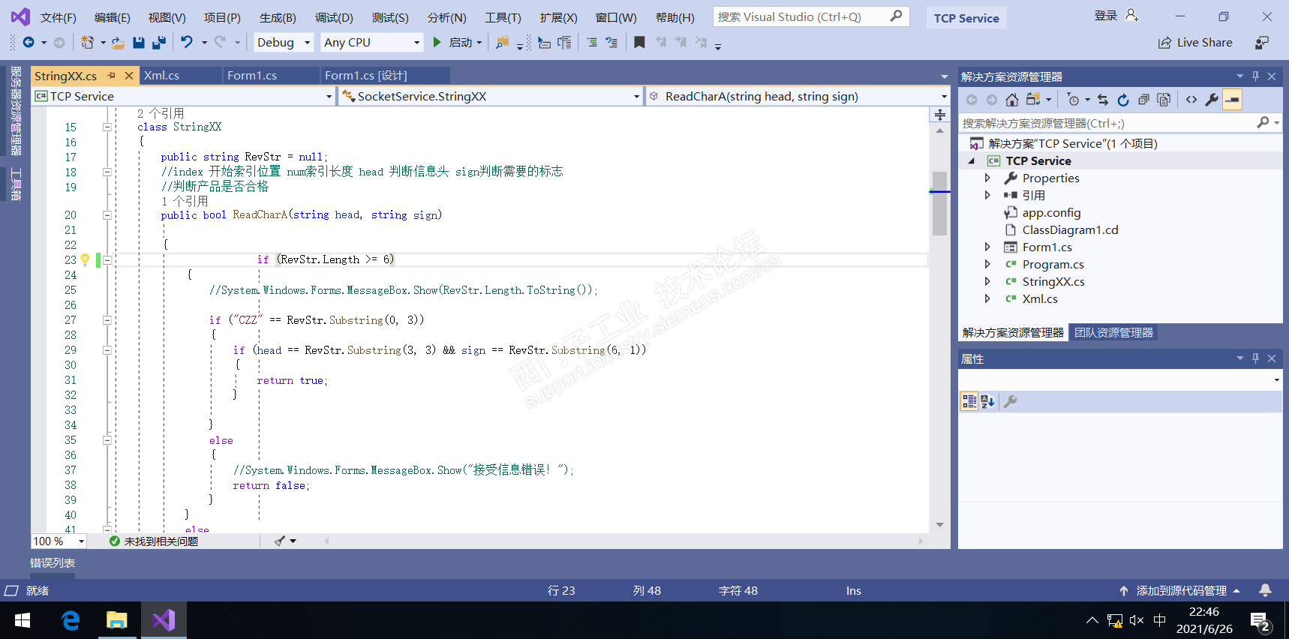Screen dimensions: 1289x639
Task: Refresh the Solution Explorer
Action: coord(1123,100)
